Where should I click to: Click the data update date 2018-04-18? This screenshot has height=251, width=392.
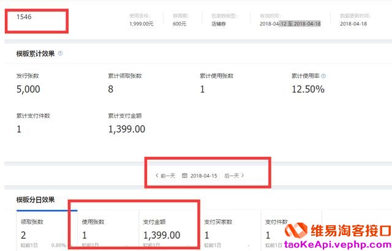pyautogui.click(x=353, y=24)
